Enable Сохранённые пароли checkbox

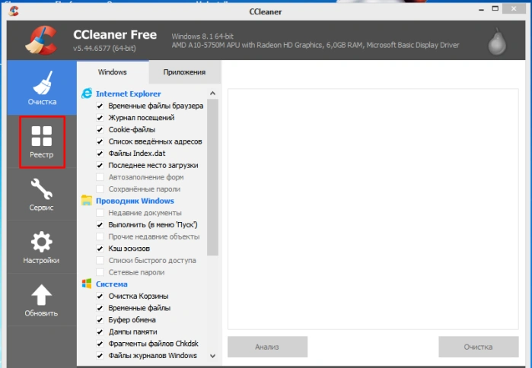pyautogui.click(x=100, y=189)
